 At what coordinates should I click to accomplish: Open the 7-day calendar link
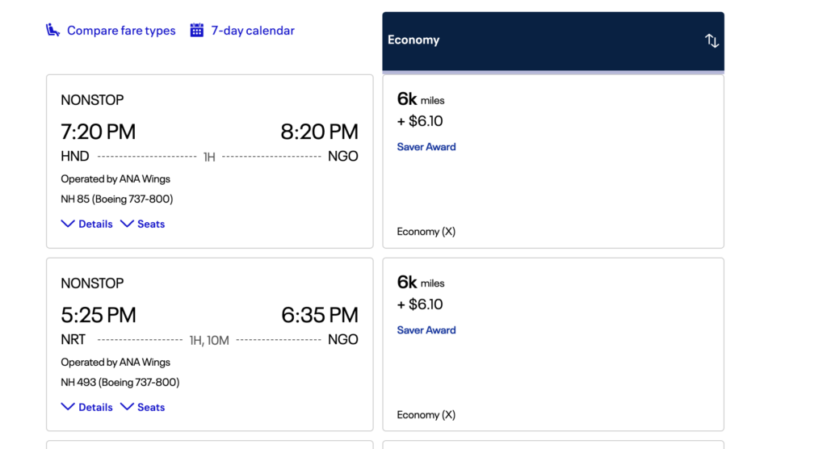(253, 31)
